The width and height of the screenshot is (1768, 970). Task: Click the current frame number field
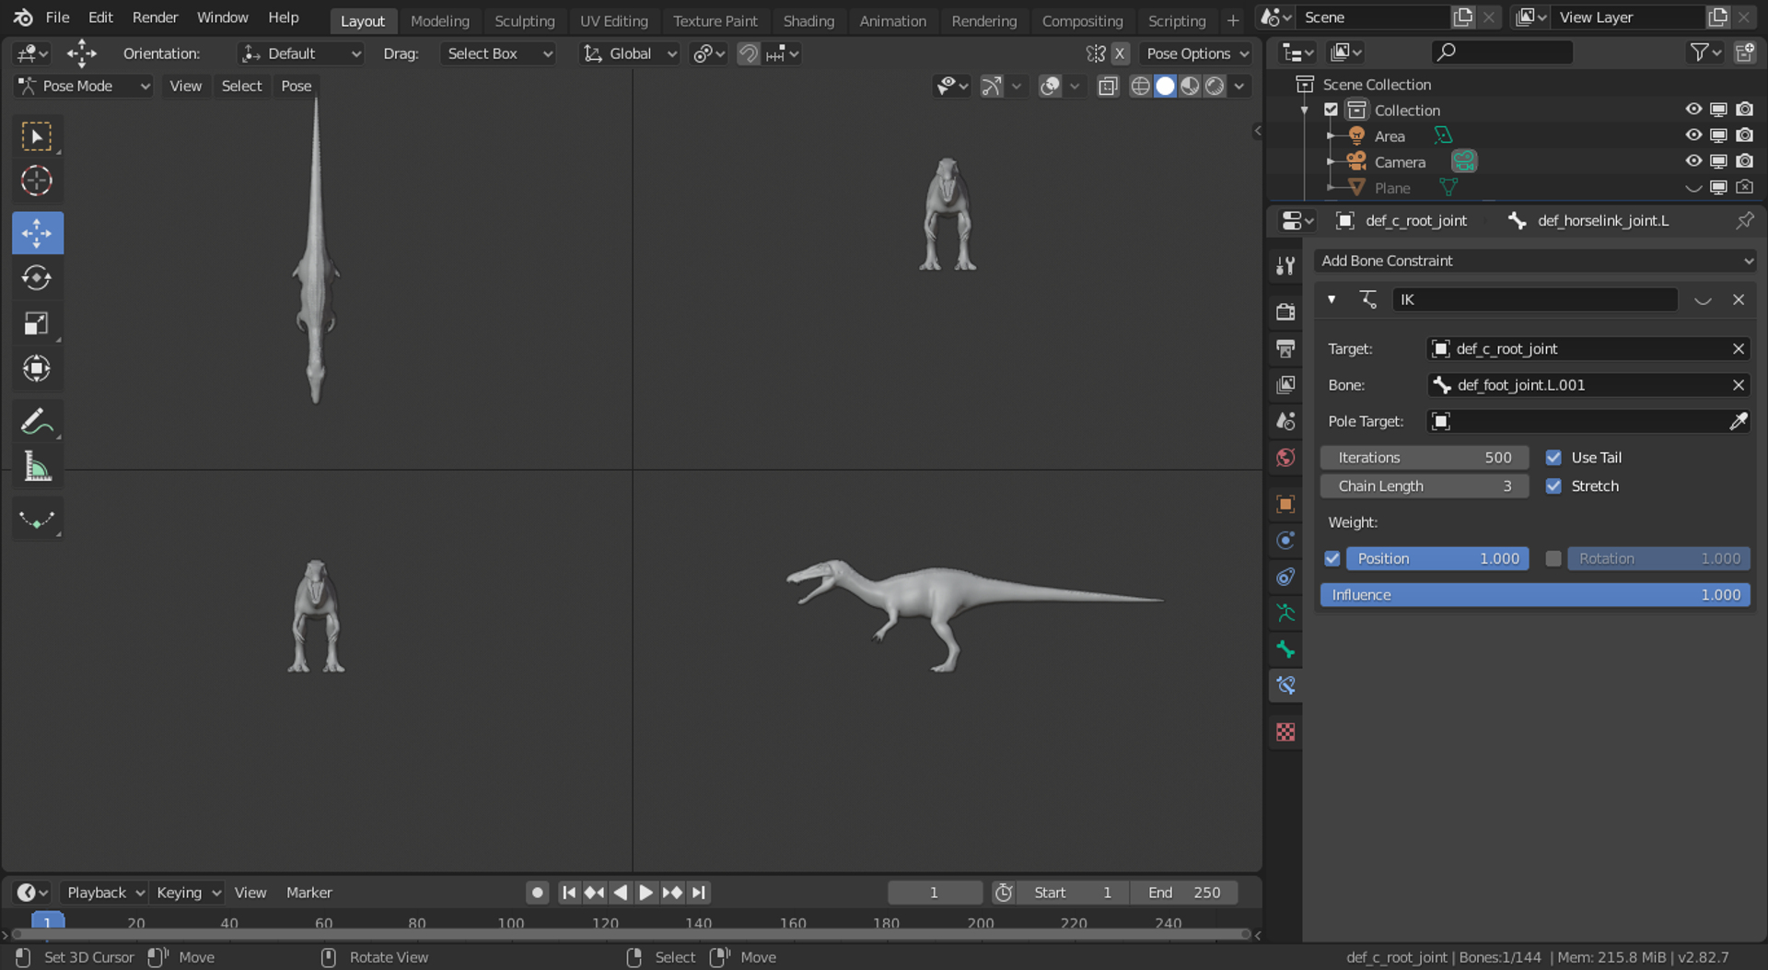click(x=934, y=892)
